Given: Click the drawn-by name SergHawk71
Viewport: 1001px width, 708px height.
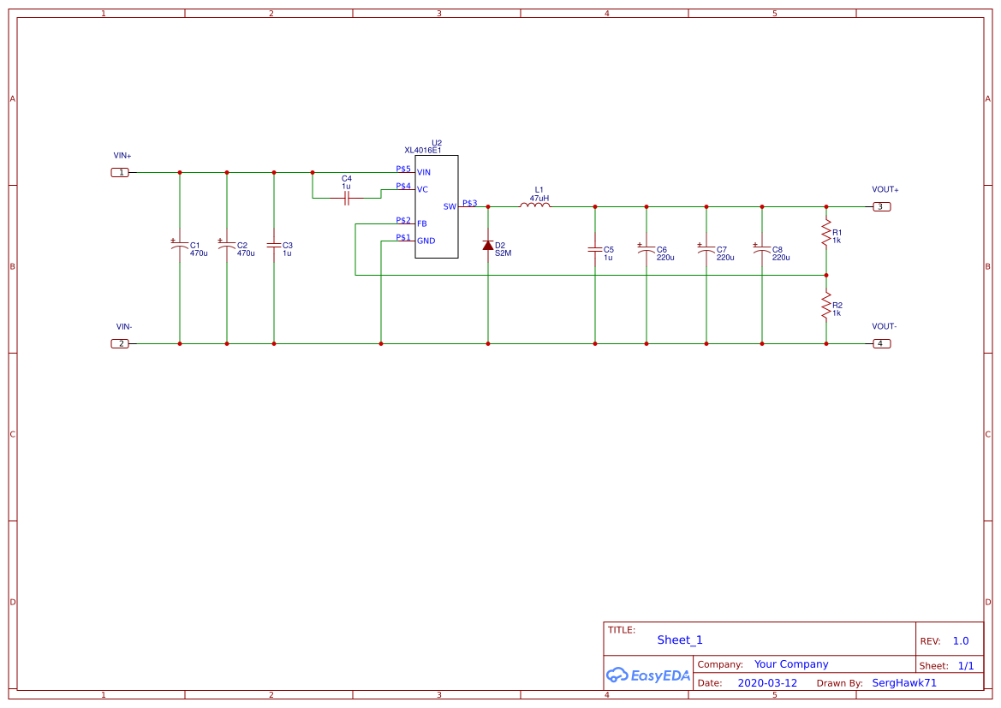Looking at the screenshot, I should tap(904, 682).
